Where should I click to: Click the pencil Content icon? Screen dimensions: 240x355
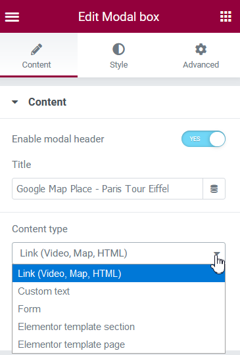[37, 49]
